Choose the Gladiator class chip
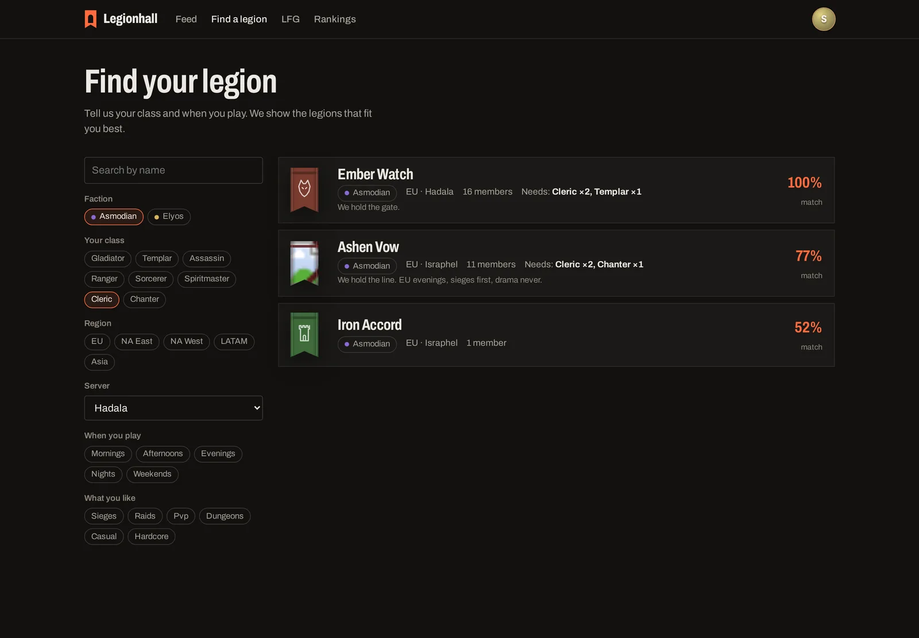The image size is (919, 638). (x=108, y=258)
